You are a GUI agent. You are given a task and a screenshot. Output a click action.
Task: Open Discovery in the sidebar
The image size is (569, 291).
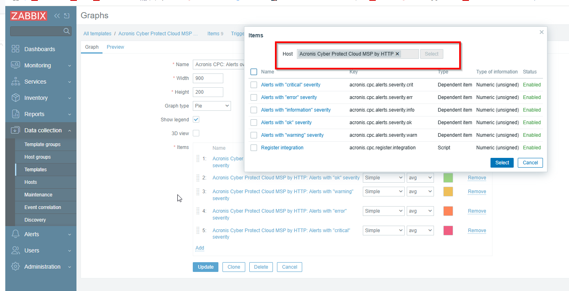[x=35, y=220]
